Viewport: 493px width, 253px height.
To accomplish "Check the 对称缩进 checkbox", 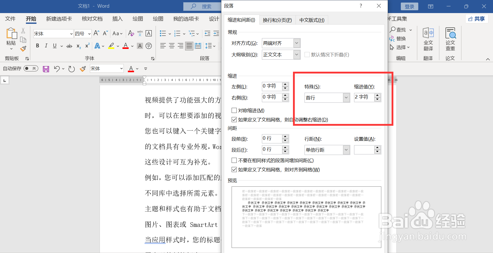I will pyautogui.click(x=234, y=110).
